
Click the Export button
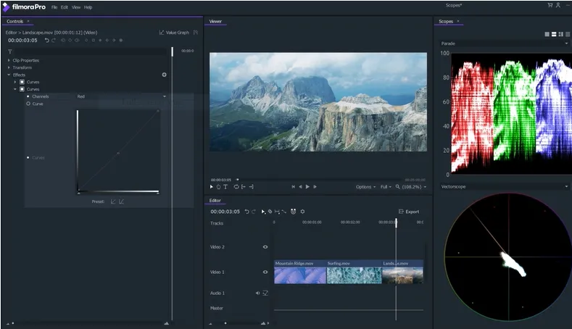point(409,212)
